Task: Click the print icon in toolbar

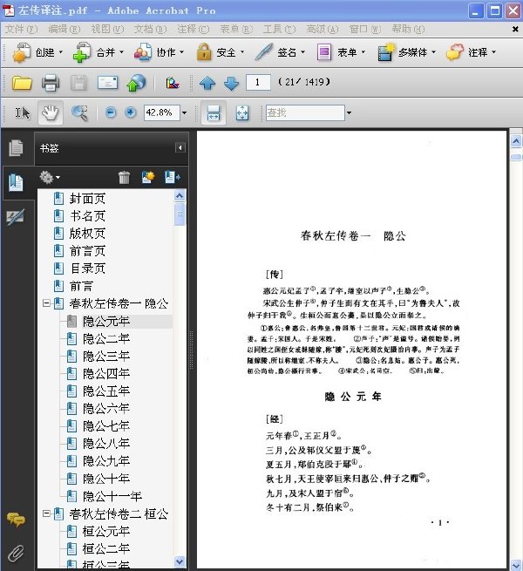Action: click(x=51, y=83)
